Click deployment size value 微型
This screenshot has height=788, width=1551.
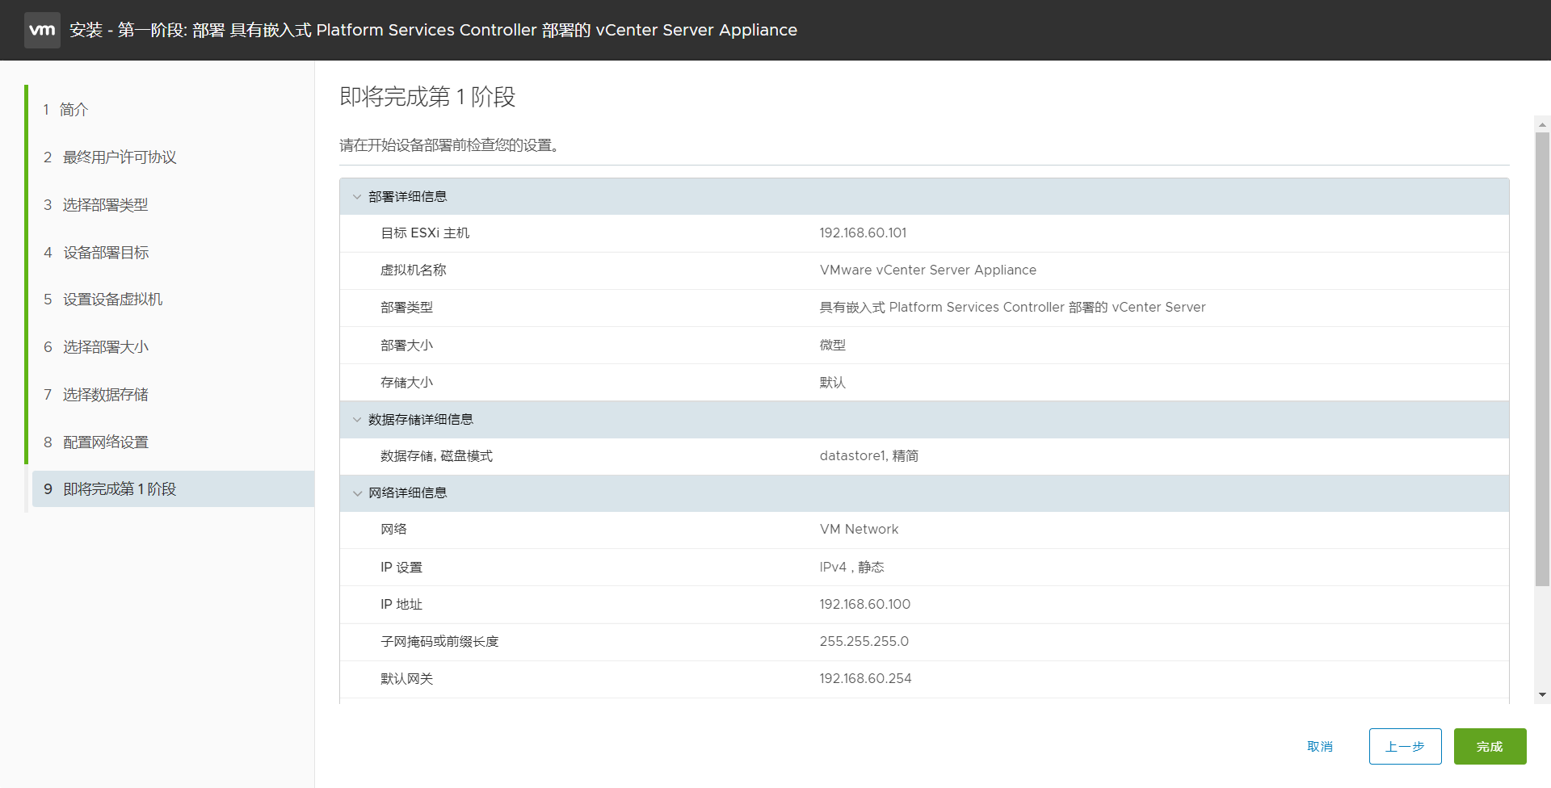pos(832,345)
